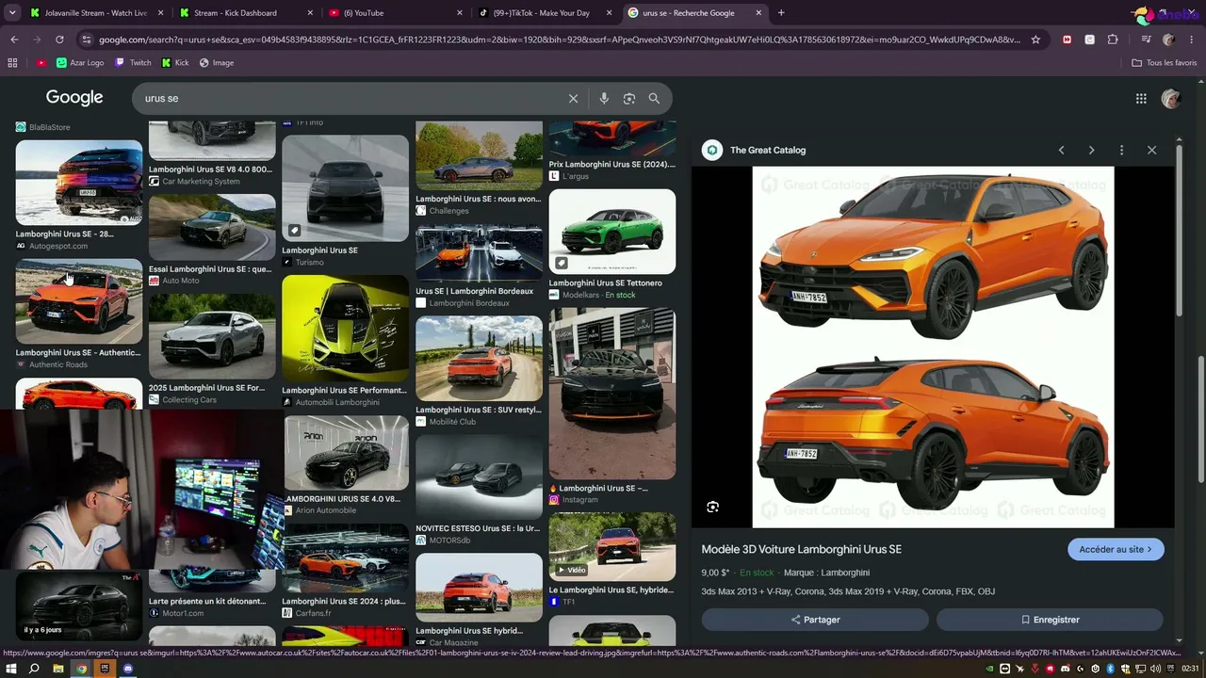Clear the 'urus se' search query
This screenshot has width=1206, height=678.
[x=573, y=98]
